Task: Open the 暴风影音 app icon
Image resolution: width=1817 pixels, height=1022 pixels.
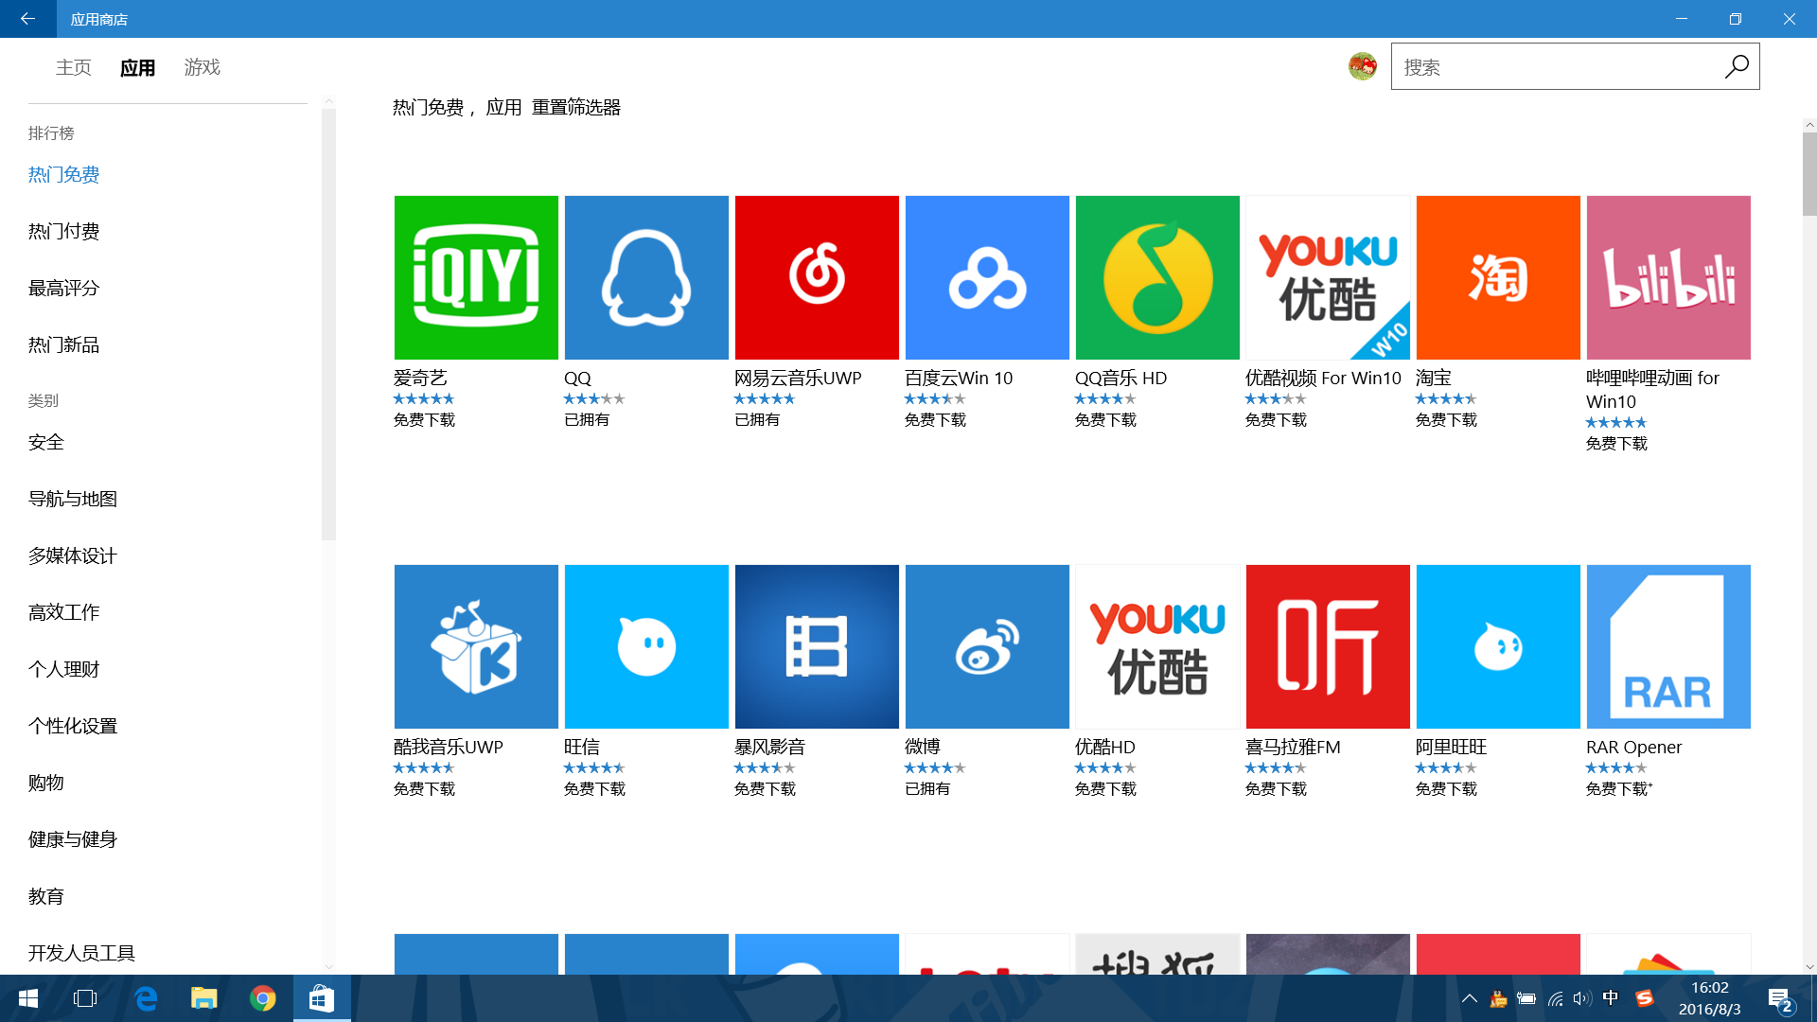Action: tap(817, 646)
